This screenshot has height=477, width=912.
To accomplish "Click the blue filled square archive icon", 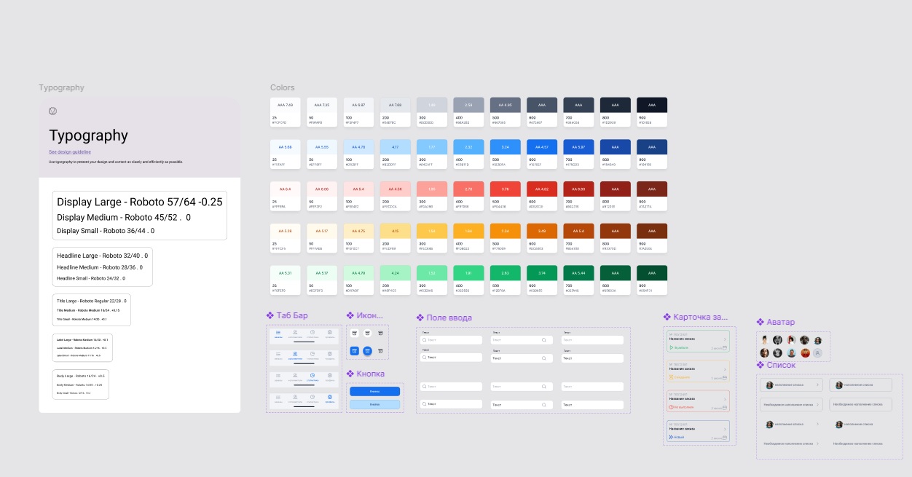I will 355,351.
